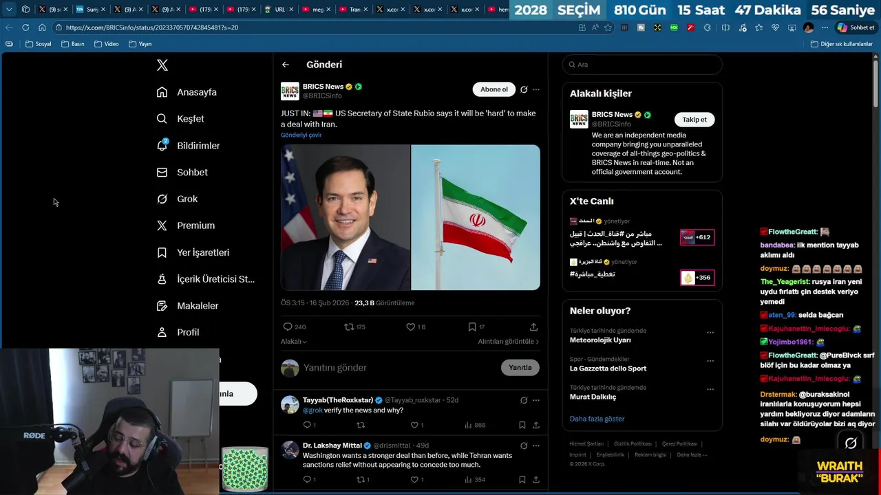
Task: Click Grok icon on Tayyab's reply
Action: (524, 400)
